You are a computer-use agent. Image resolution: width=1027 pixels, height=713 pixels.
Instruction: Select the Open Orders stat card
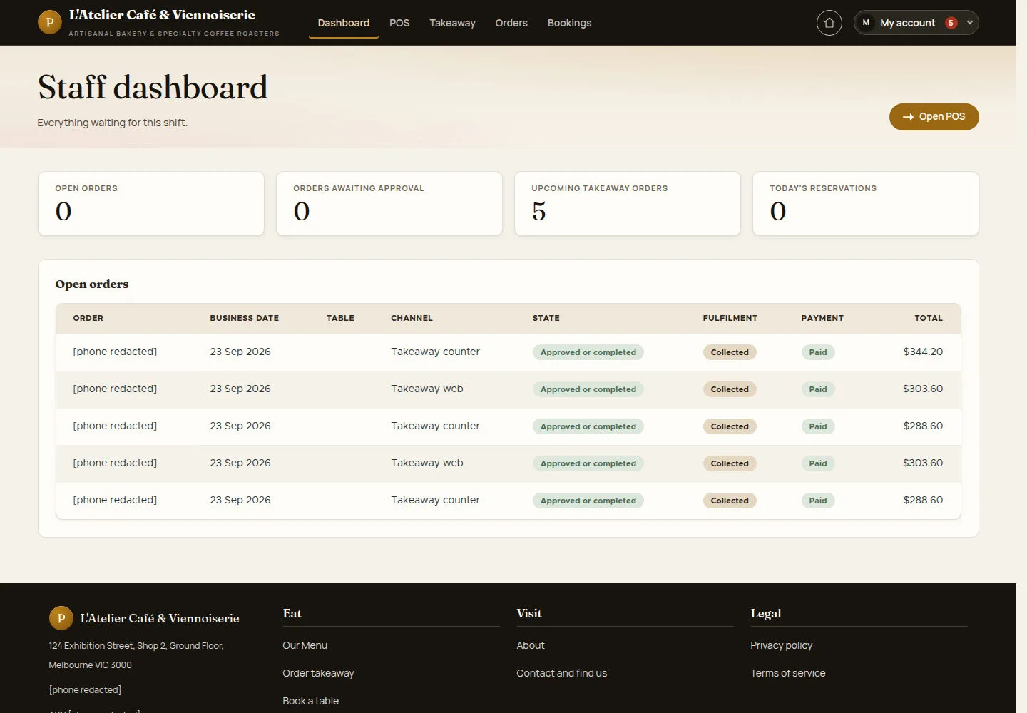(151, 203)
